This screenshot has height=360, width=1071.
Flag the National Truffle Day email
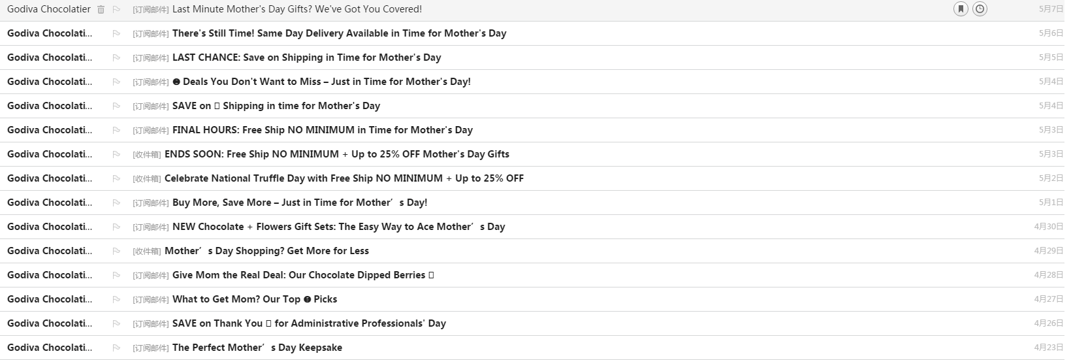[117, 179]
